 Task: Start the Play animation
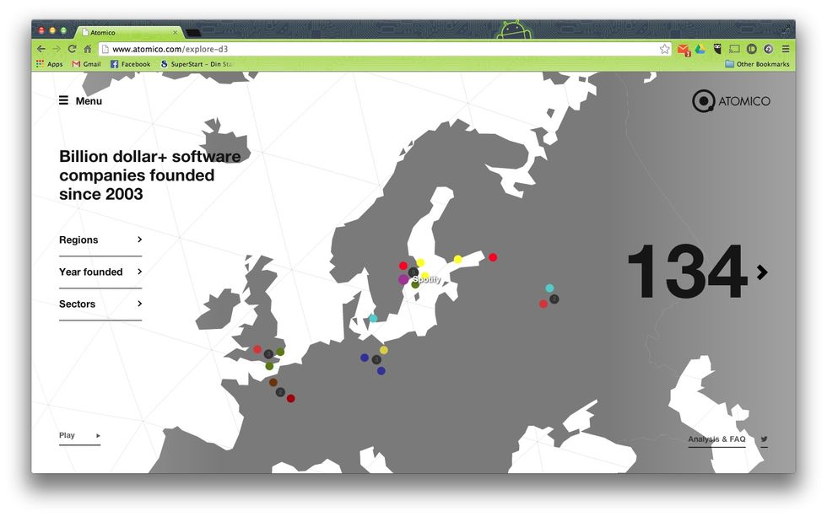(79, 436)
